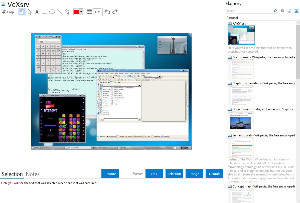Click the search magnifier icon

(275, 11)
